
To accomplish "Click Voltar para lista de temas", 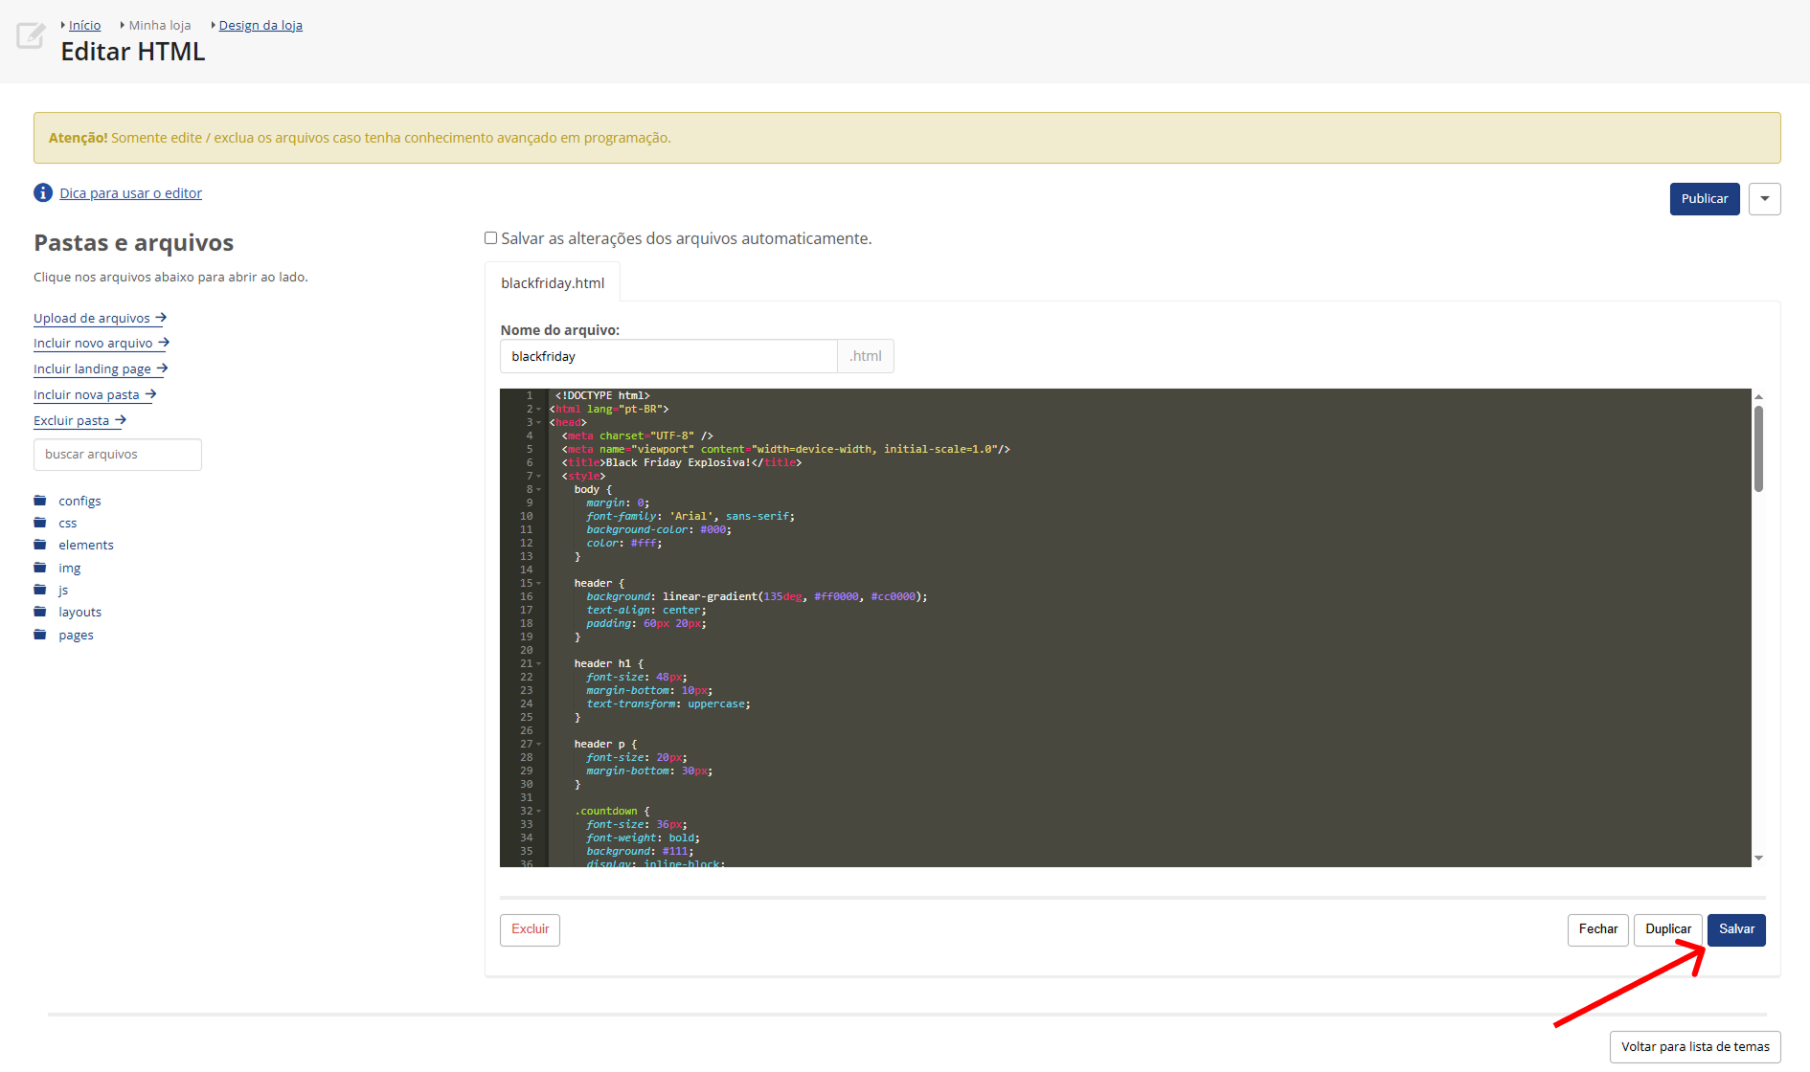I will click(x=1695, y=1046).
